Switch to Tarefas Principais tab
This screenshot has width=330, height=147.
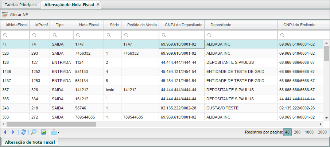pos(20,5)
